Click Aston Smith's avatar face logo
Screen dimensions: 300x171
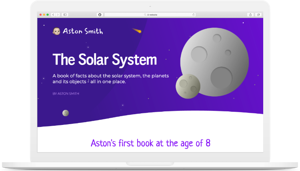pos(56,31)
